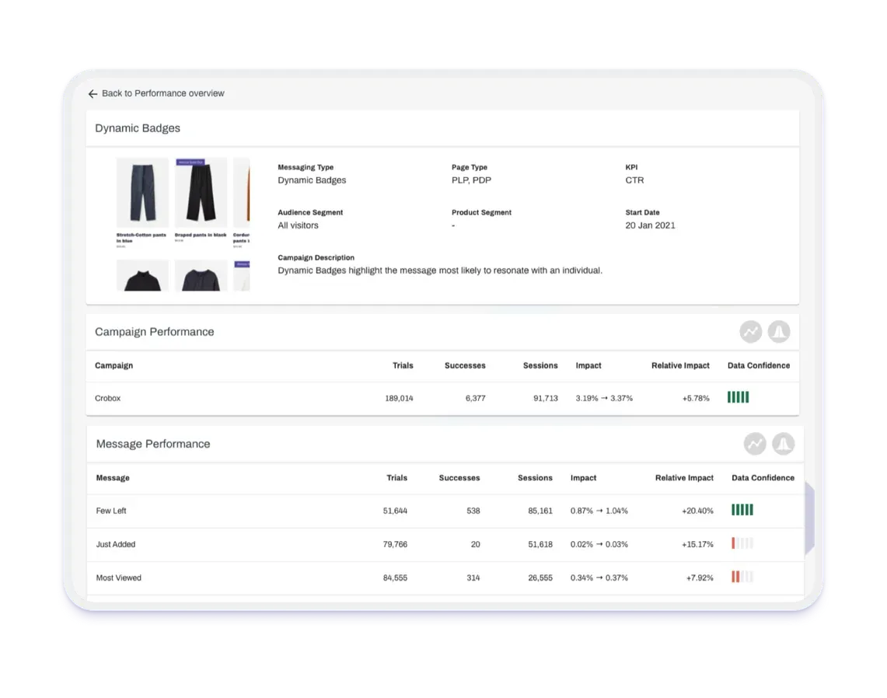Click the Crobox campaign row name
The height and width of the screenshot is (698, 887).
pyautogui.click(x=107, y=398)
